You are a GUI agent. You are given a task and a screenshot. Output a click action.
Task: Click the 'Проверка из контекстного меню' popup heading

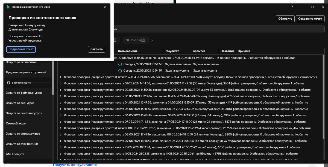(42, 18)
